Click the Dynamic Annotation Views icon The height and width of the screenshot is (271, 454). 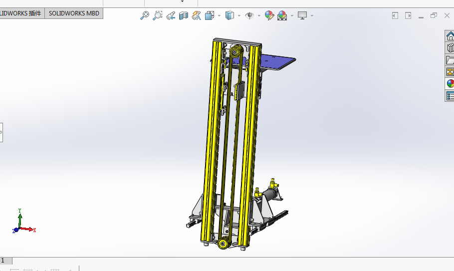196,15
